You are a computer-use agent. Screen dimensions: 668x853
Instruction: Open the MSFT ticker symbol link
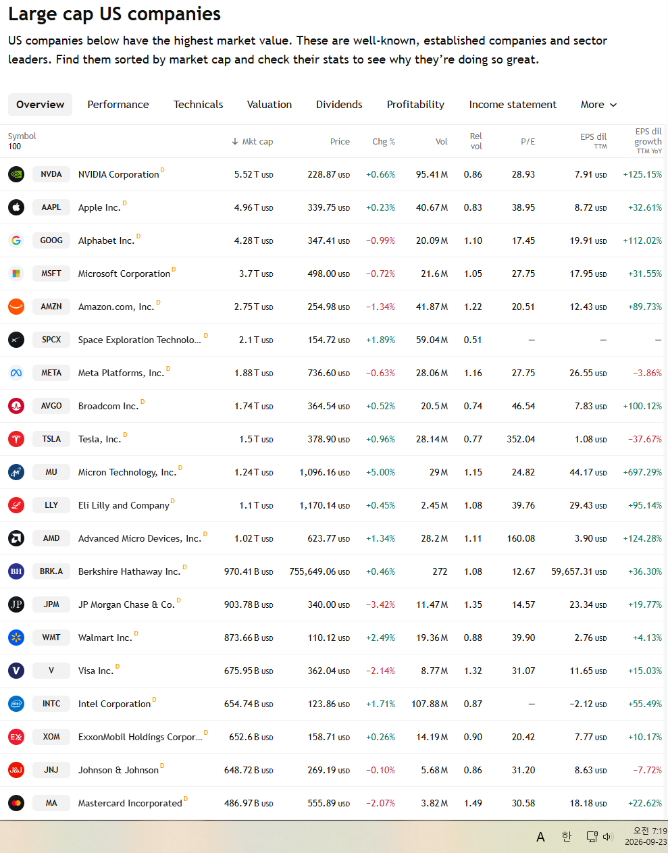[x=51, y=274]
